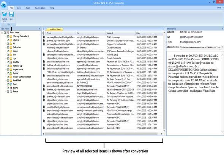Sort by the Subject column header
The image size is (224, 159).
[120, 33]
